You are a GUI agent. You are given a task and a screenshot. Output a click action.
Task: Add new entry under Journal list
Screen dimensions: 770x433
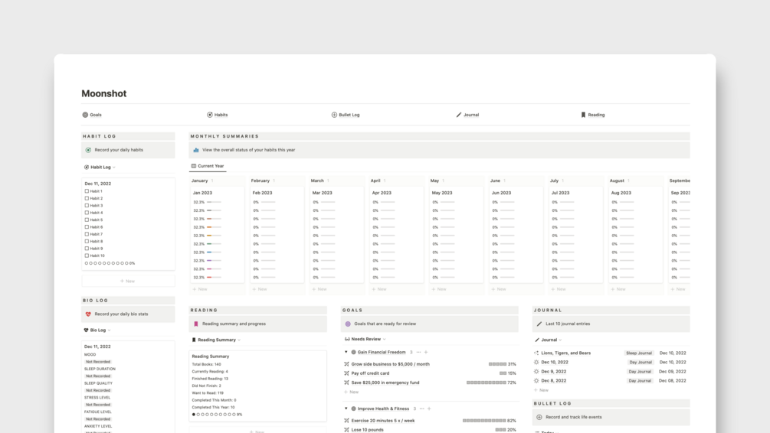tap(541, 390)
